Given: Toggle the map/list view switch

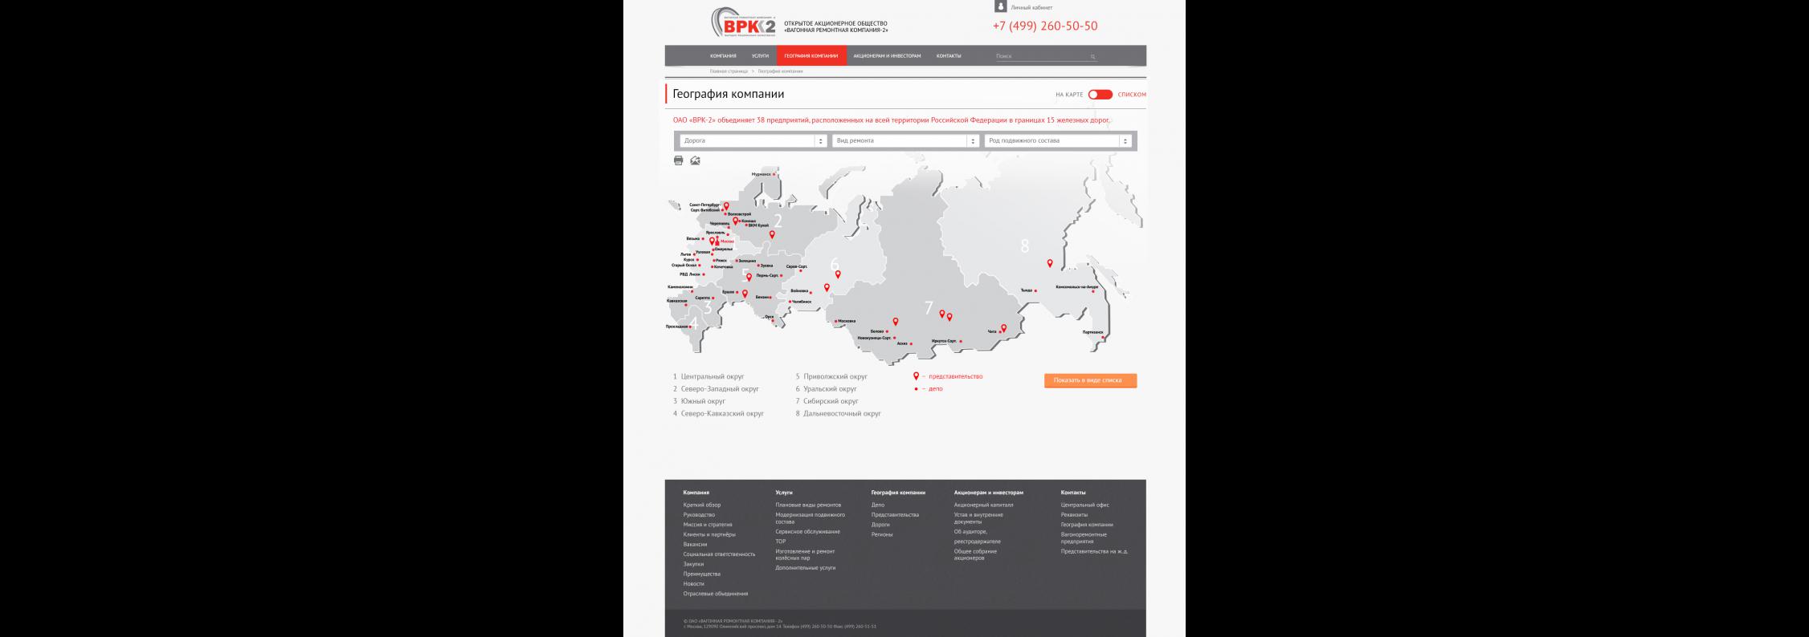Looking at the screenshot, I should (1100, 95).
